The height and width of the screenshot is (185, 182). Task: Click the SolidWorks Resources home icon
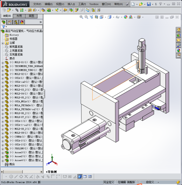pyautogui.click(x=178, y=30)
